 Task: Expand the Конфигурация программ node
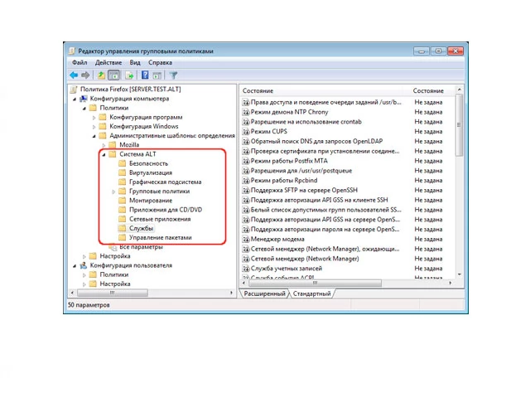(94, 117)
